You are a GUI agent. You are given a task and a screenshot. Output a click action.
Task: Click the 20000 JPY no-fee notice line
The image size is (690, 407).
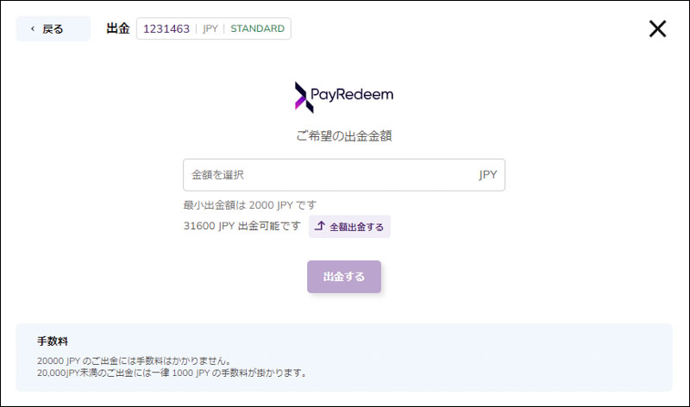click(135, 360)
